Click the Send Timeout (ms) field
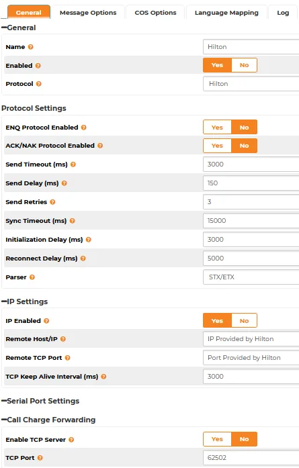This screenshot has width=299, height=468. (x=251, y=164)
